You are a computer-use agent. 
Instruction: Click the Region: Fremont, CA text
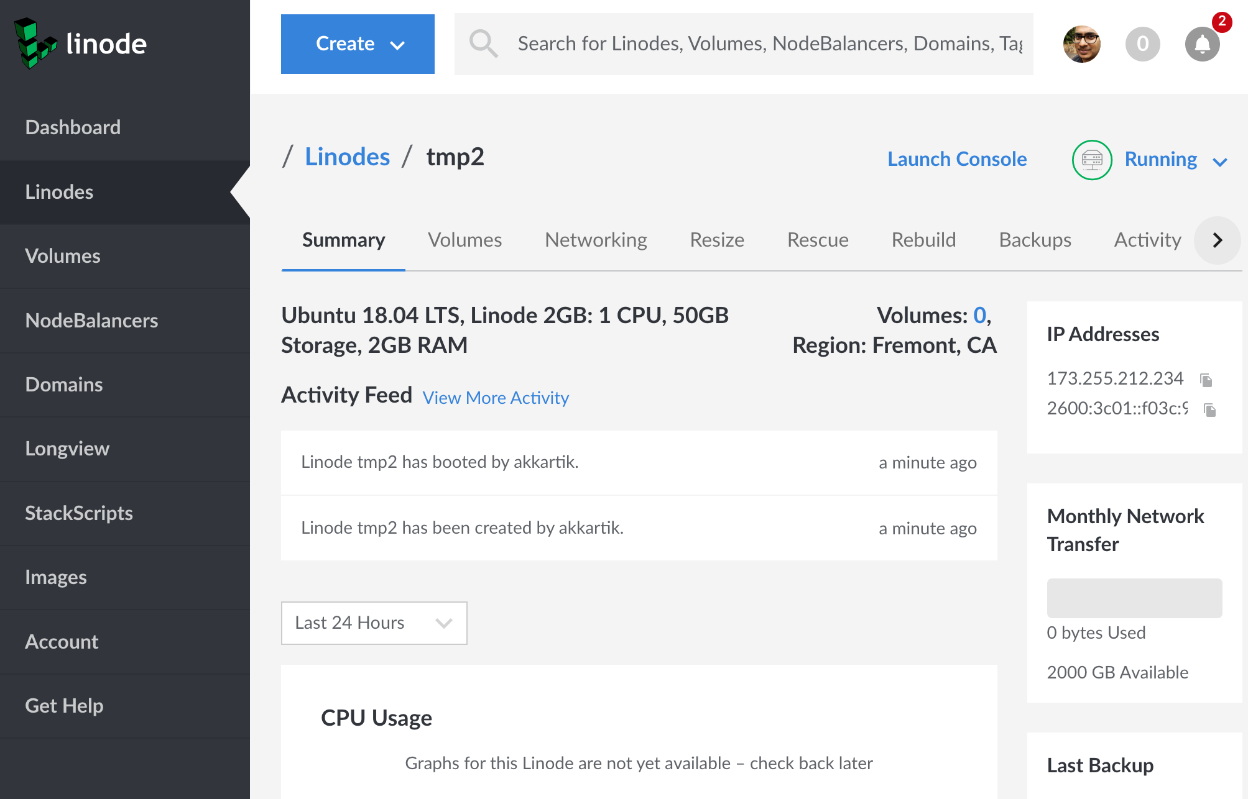click(894, 345)
